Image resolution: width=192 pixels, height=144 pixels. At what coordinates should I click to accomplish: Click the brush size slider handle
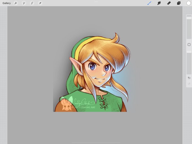pos(189,18)
